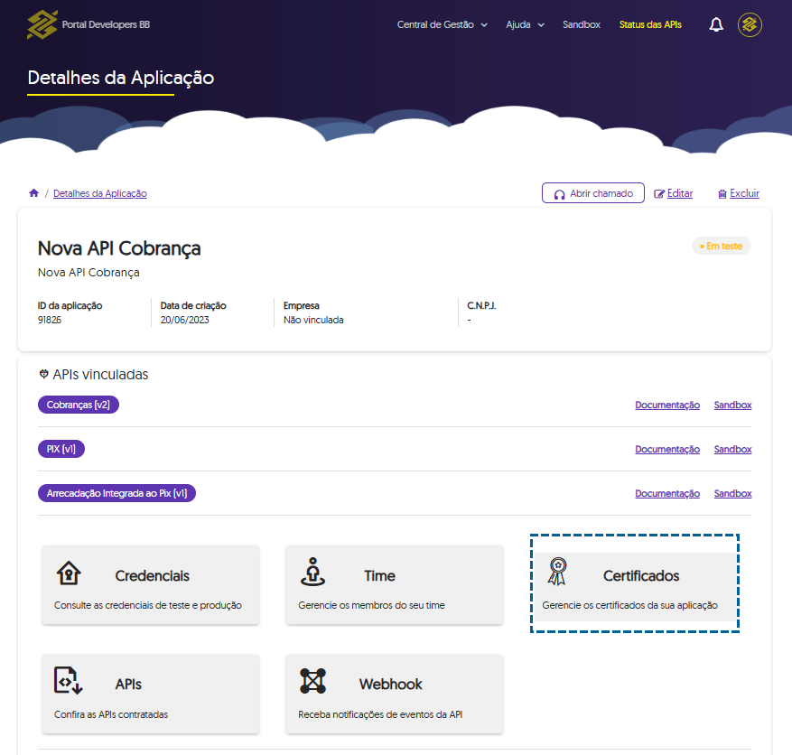Open the Credenciais card
This screenshot has width=792, height=755.
pyautogui.click(x=151, y=585)
